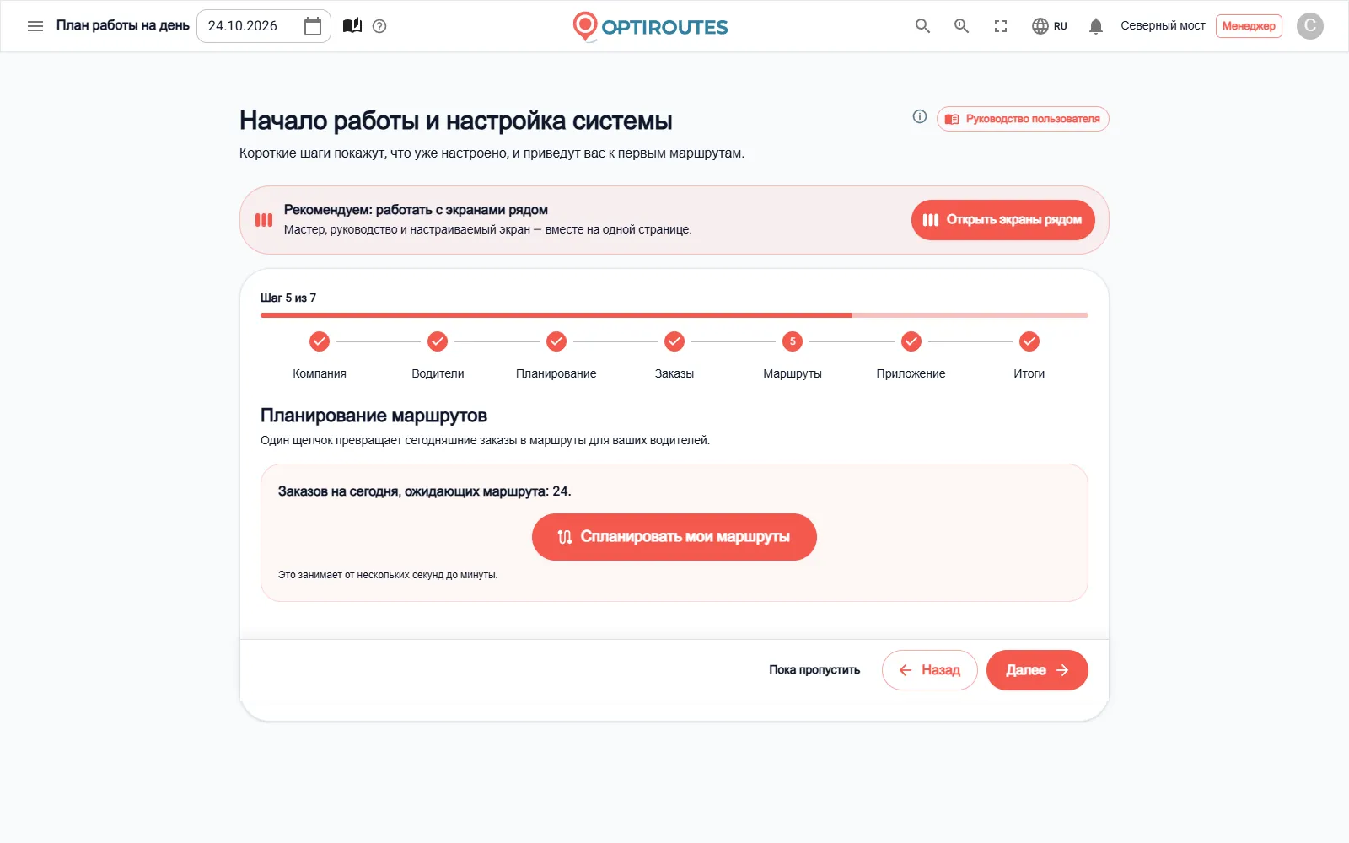Go to the Планирование step
The height and width of the screenshot is (843, 1349).
pyautogui.click(x=556, y=355)
